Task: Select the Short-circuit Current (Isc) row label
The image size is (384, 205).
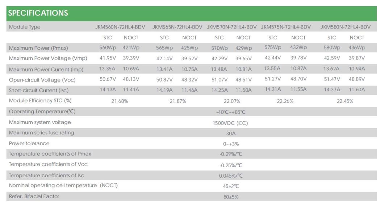Action: (x=39, y=90)
